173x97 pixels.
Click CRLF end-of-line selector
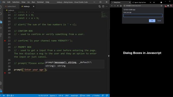[x=67, y=96]
